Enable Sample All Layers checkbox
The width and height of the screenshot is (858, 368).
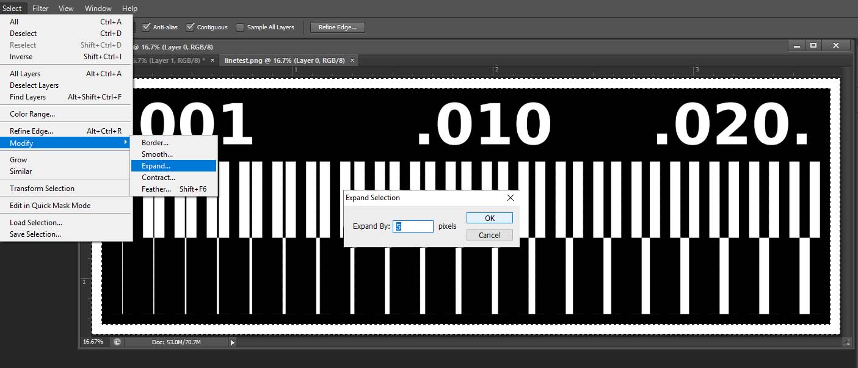(x=240, y=27)
